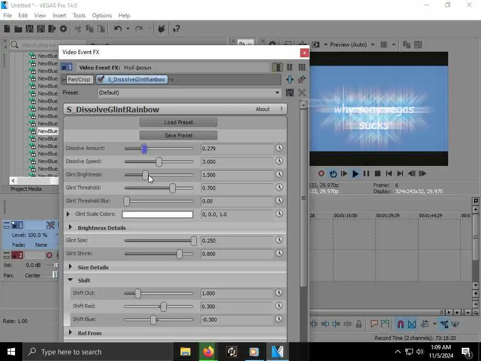Viewport: 481px width, 361px height.
Task: Expand the Rel From section
Action: (x=70, y=333)
